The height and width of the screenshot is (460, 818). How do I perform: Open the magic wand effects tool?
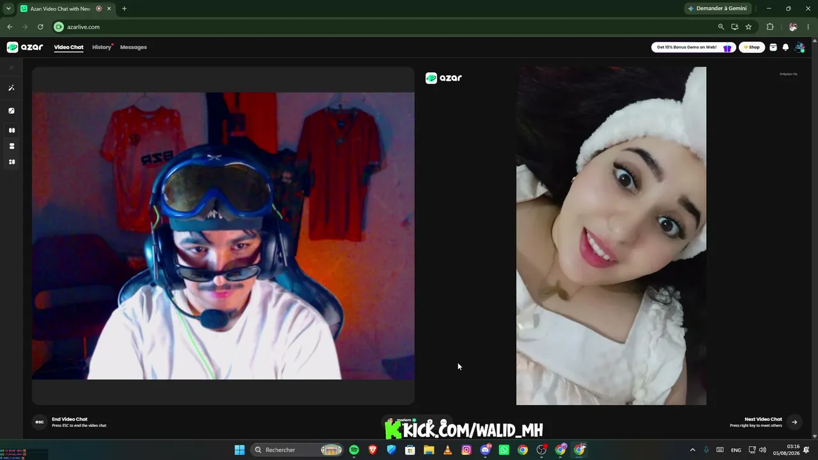pyautogui.click(x=12, y=88)
